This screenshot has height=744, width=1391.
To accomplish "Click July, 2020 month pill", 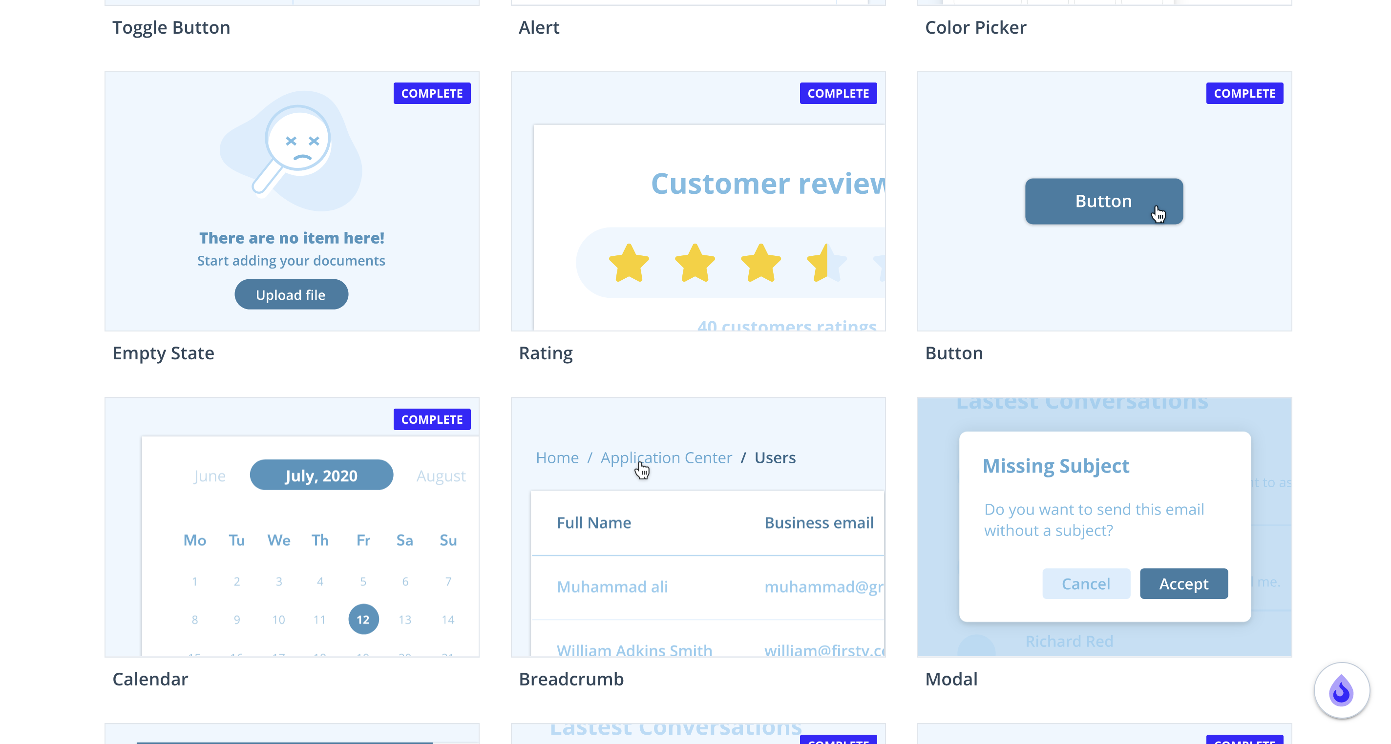I will 321,475.
